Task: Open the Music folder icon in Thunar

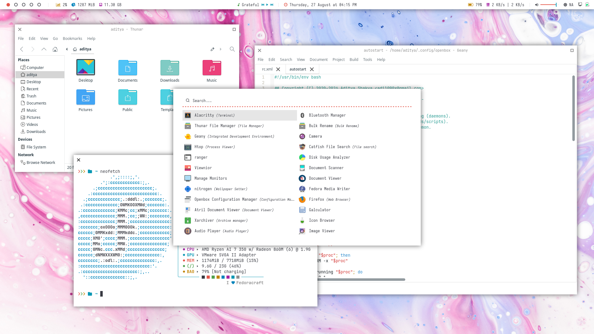Action: (x=212, y=67)
